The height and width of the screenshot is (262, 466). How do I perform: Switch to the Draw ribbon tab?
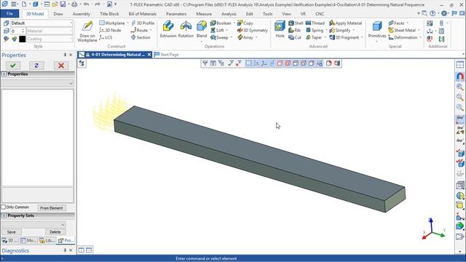58,14
